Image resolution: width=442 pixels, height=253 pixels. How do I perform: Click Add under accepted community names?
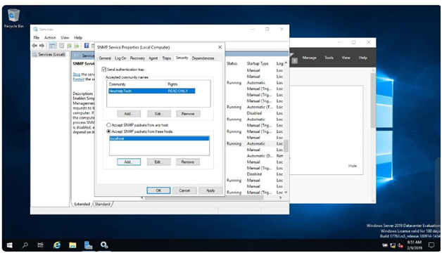tap(129, 114)
